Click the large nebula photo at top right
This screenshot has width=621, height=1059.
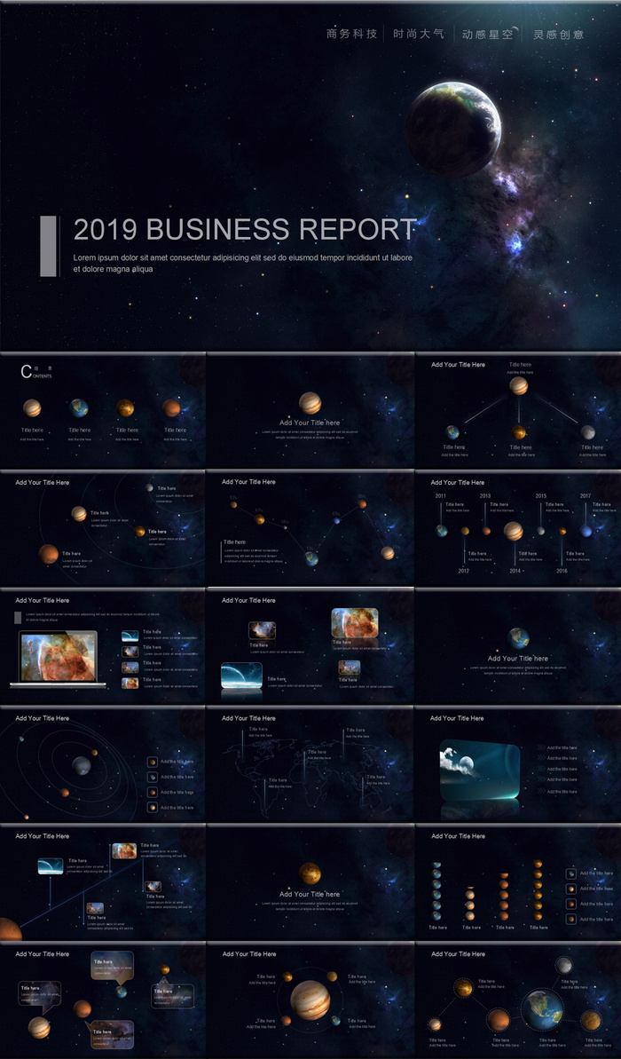tap(354, 622)
